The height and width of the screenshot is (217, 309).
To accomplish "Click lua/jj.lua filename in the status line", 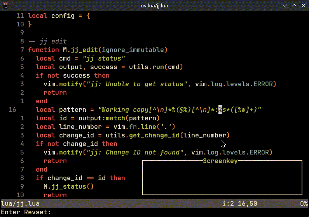I will coord(20,203).
